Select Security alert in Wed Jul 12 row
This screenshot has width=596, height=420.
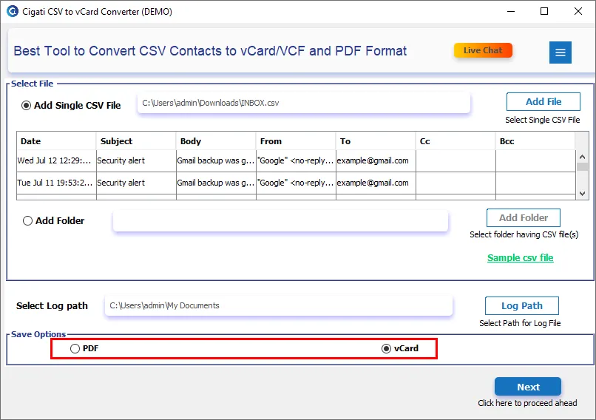click(136, 160)
